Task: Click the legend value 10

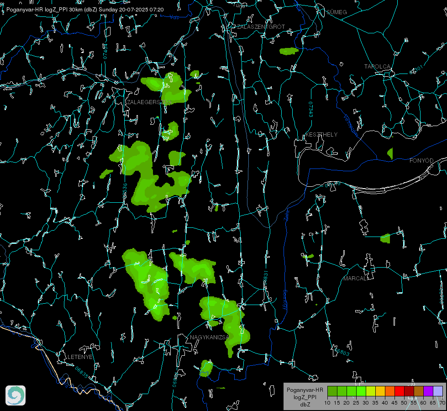Action: (327, 403)
